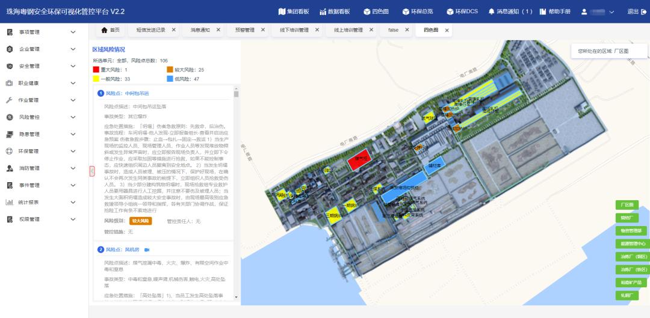
Task: Click the 职业健康 sidebar icon
Action: 9,83
